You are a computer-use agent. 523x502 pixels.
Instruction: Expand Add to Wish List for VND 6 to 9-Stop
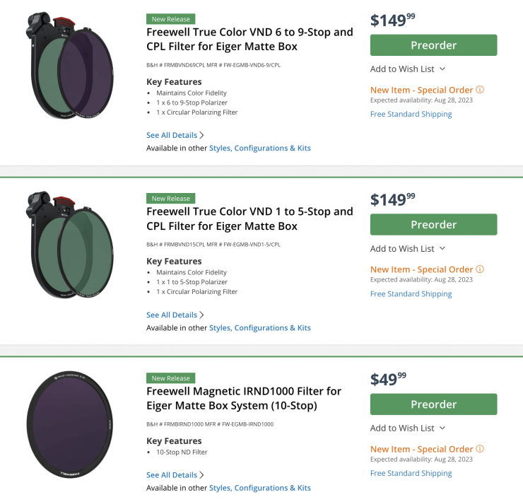pos(442,69)
